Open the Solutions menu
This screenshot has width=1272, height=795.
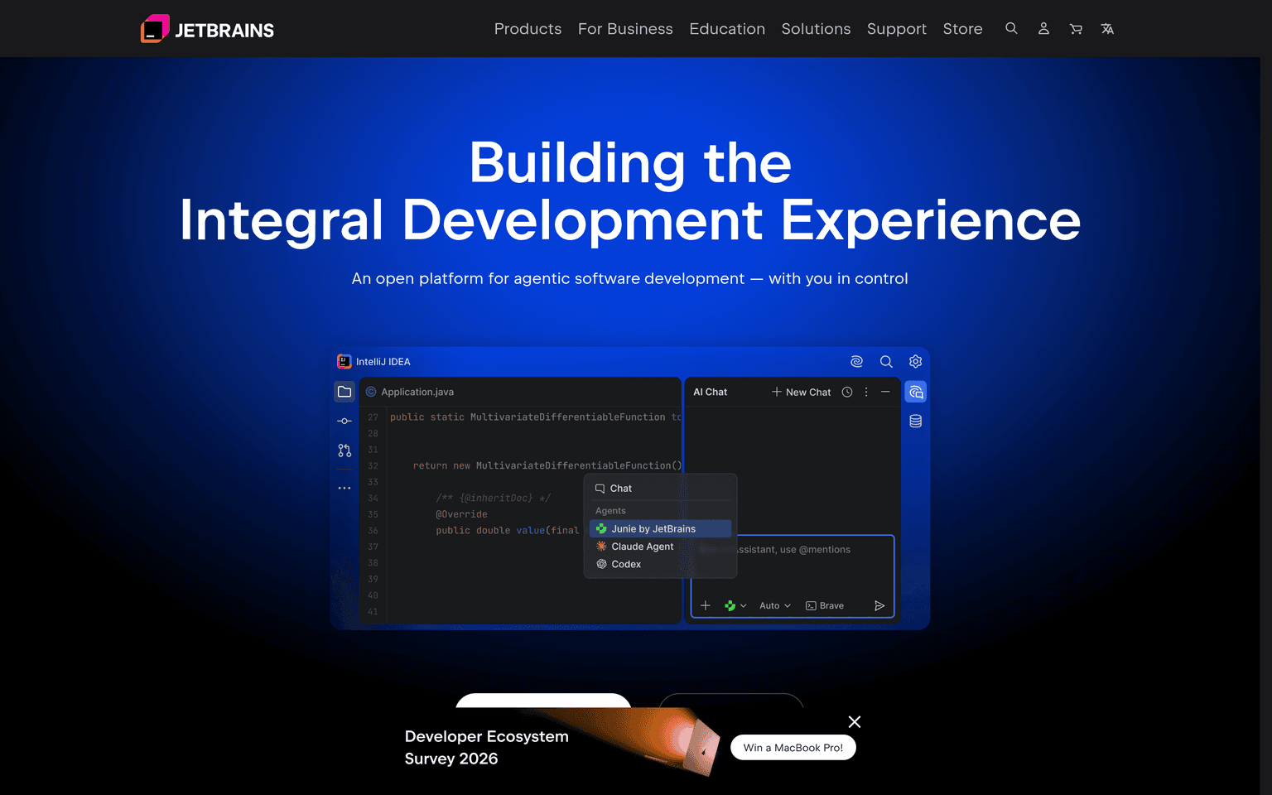coord(816,29)
